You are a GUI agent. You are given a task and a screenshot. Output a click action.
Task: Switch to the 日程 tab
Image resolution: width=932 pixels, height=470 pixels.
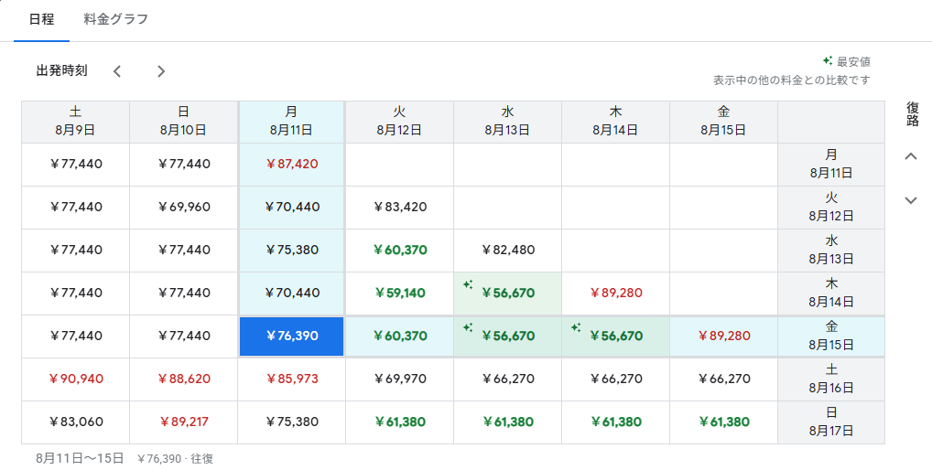(x=41, y=19)
